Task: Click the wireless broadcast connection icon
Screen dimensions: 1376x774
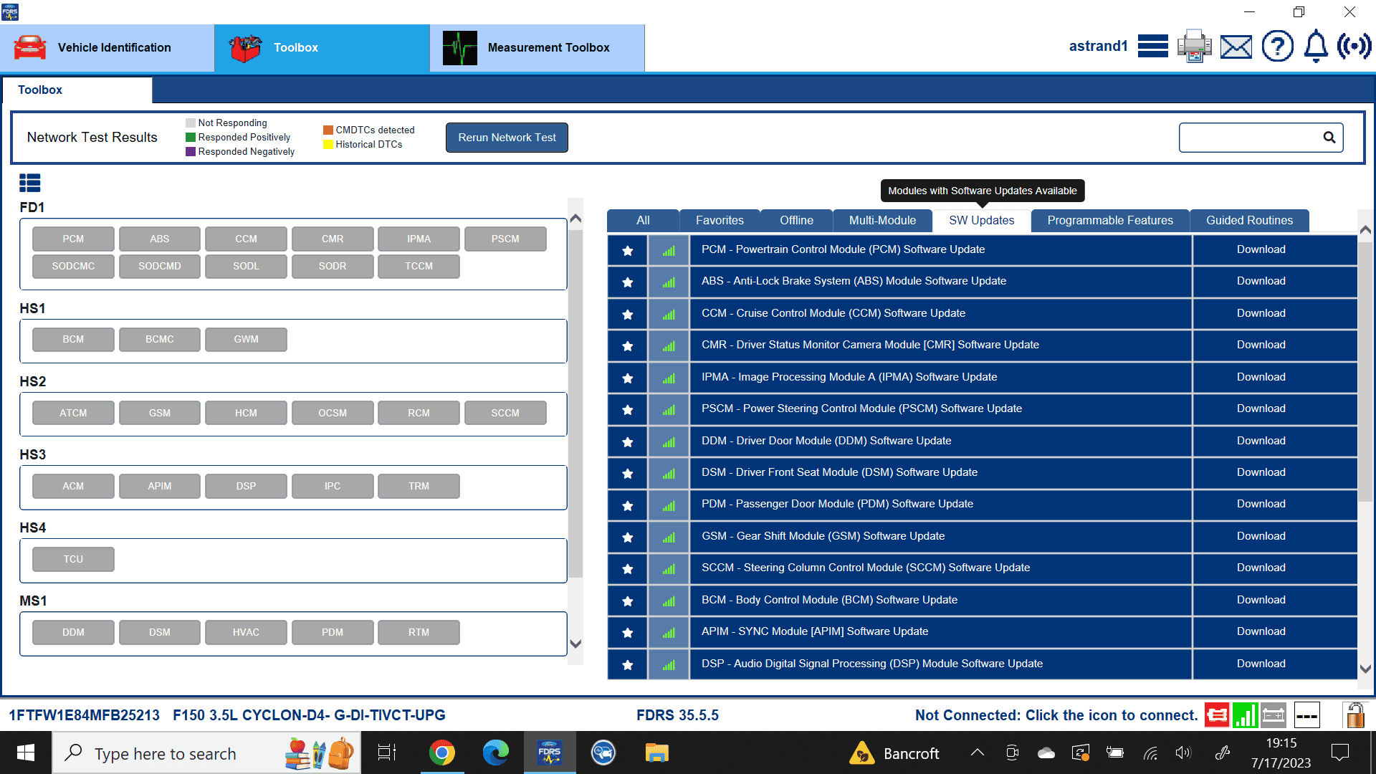Action: click(x=1354, y=47)
